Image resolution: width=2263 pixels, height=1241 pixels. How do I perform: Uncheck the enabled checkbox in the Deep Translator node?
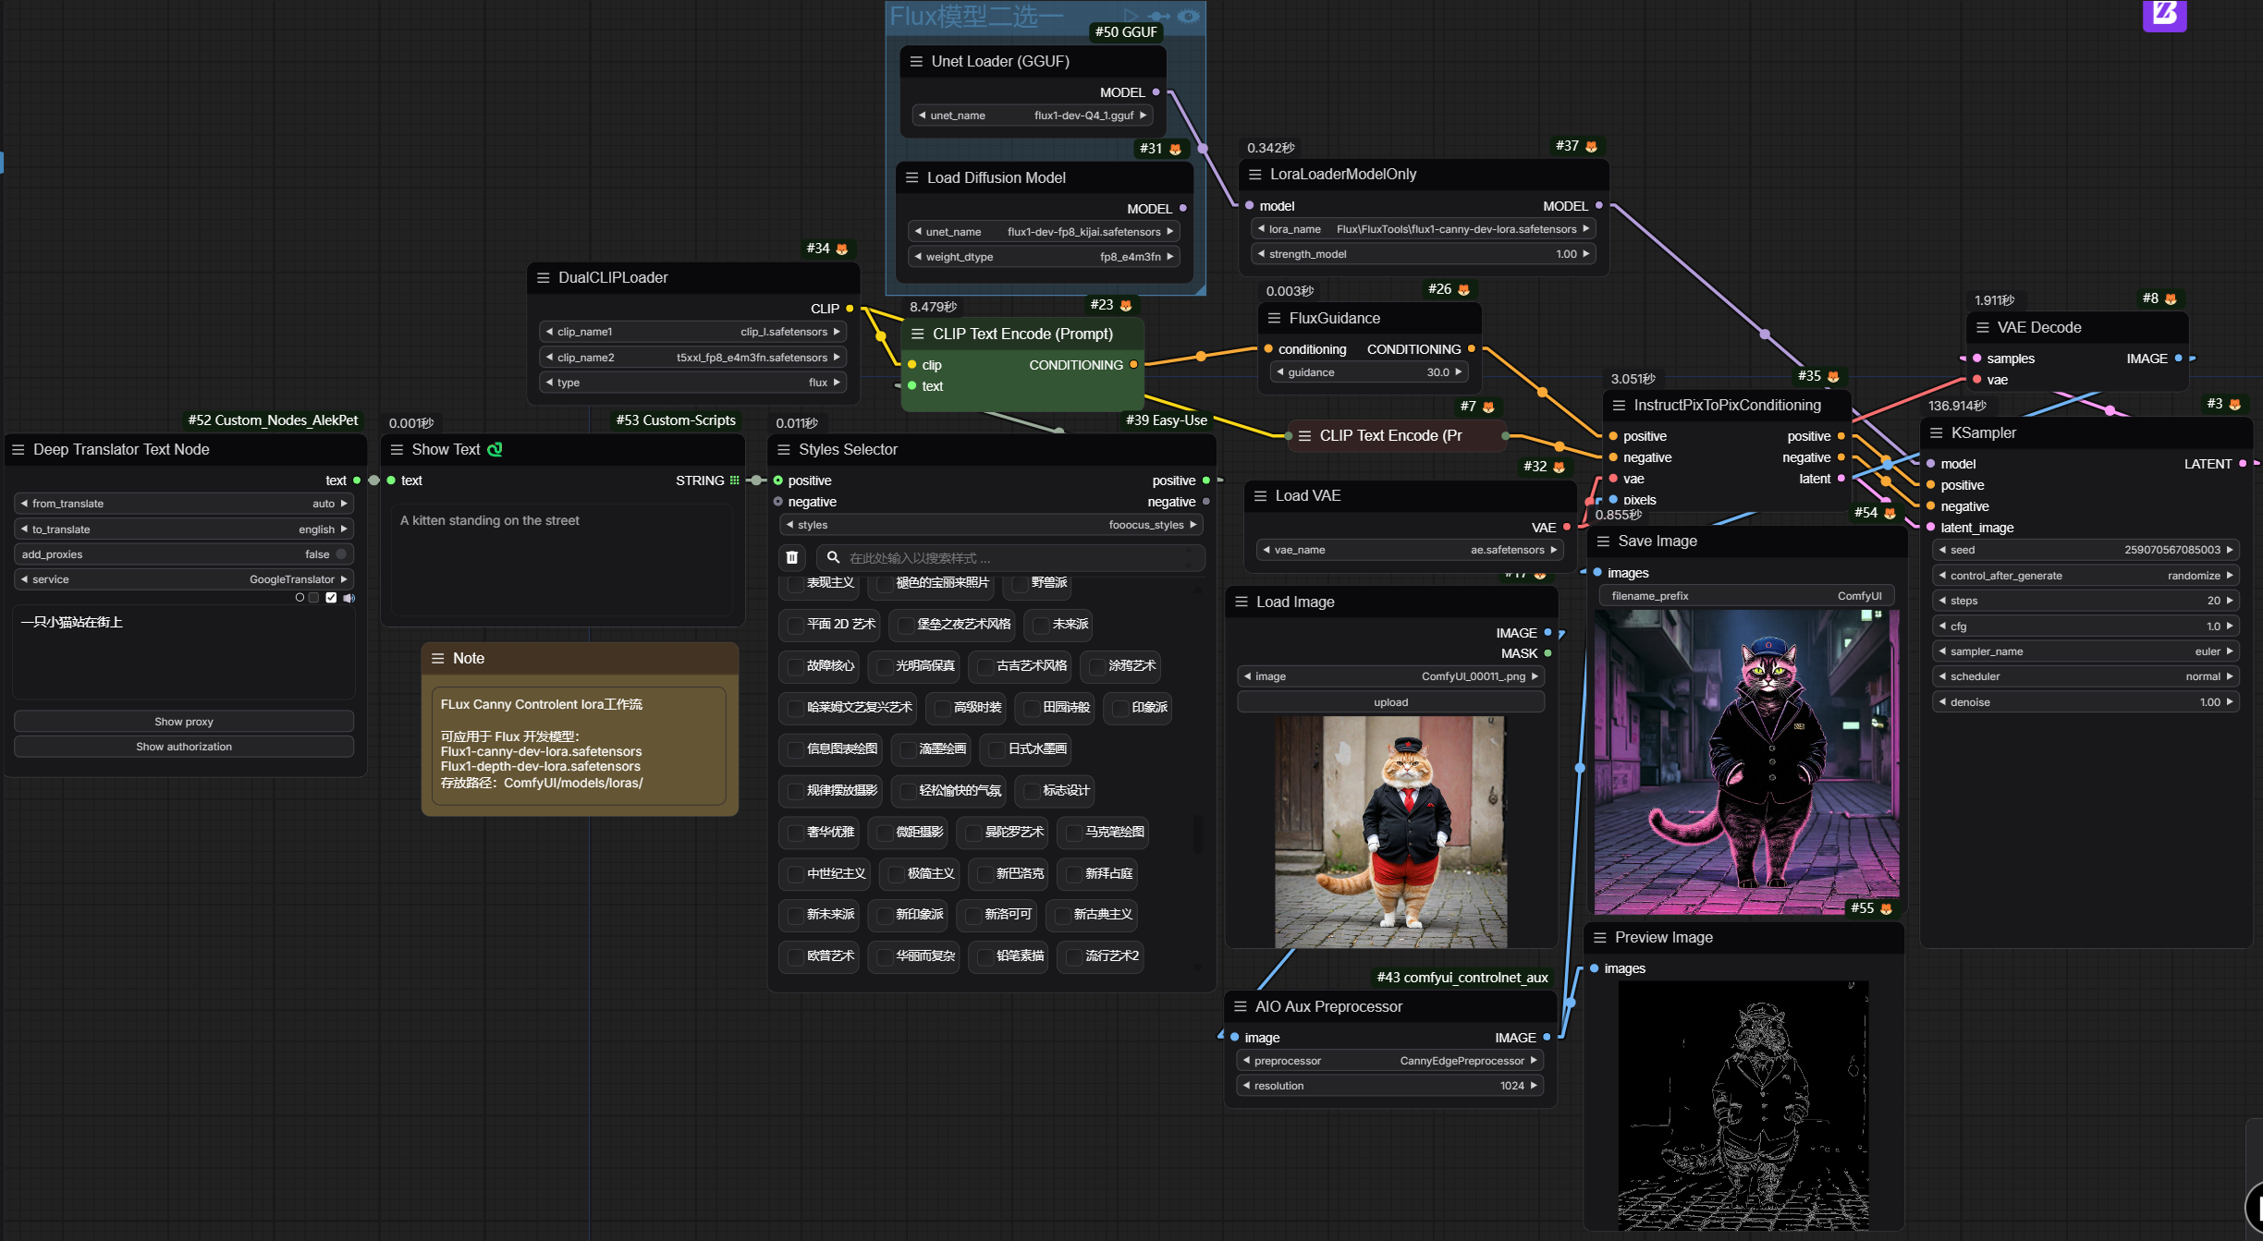pyautogui.click(x=331, y=598)
